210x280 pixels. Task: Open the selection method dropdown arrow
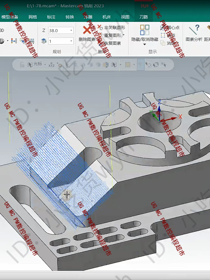coord(120,65)
